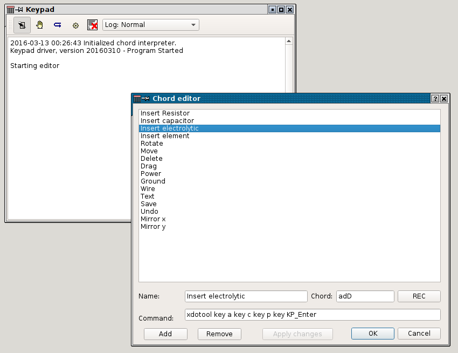Click into the Chord input field
This screenshot has width=458, height=353.
point(365,296)
